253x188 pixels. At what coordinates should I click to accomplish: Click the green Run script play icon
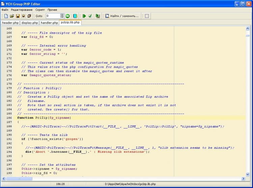coord(84,16)
